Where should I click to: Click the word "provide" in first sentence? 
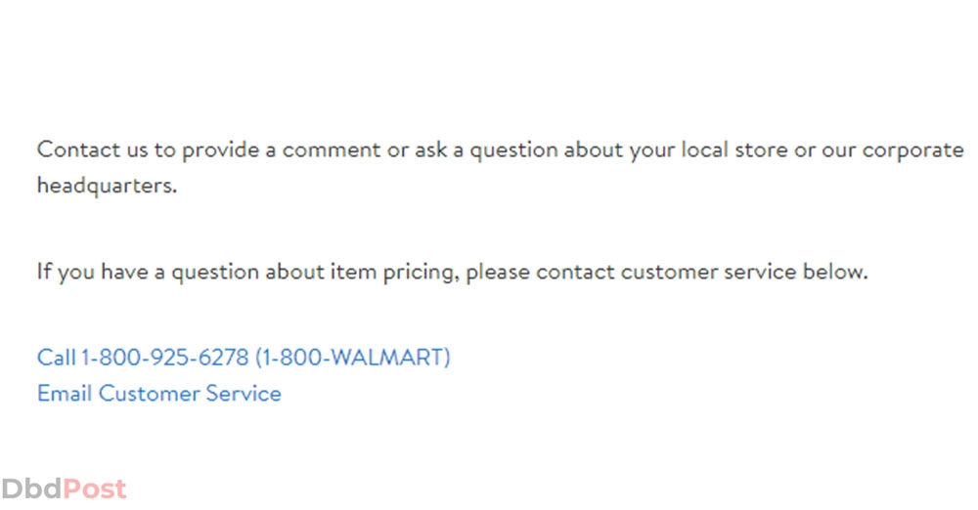220,150
